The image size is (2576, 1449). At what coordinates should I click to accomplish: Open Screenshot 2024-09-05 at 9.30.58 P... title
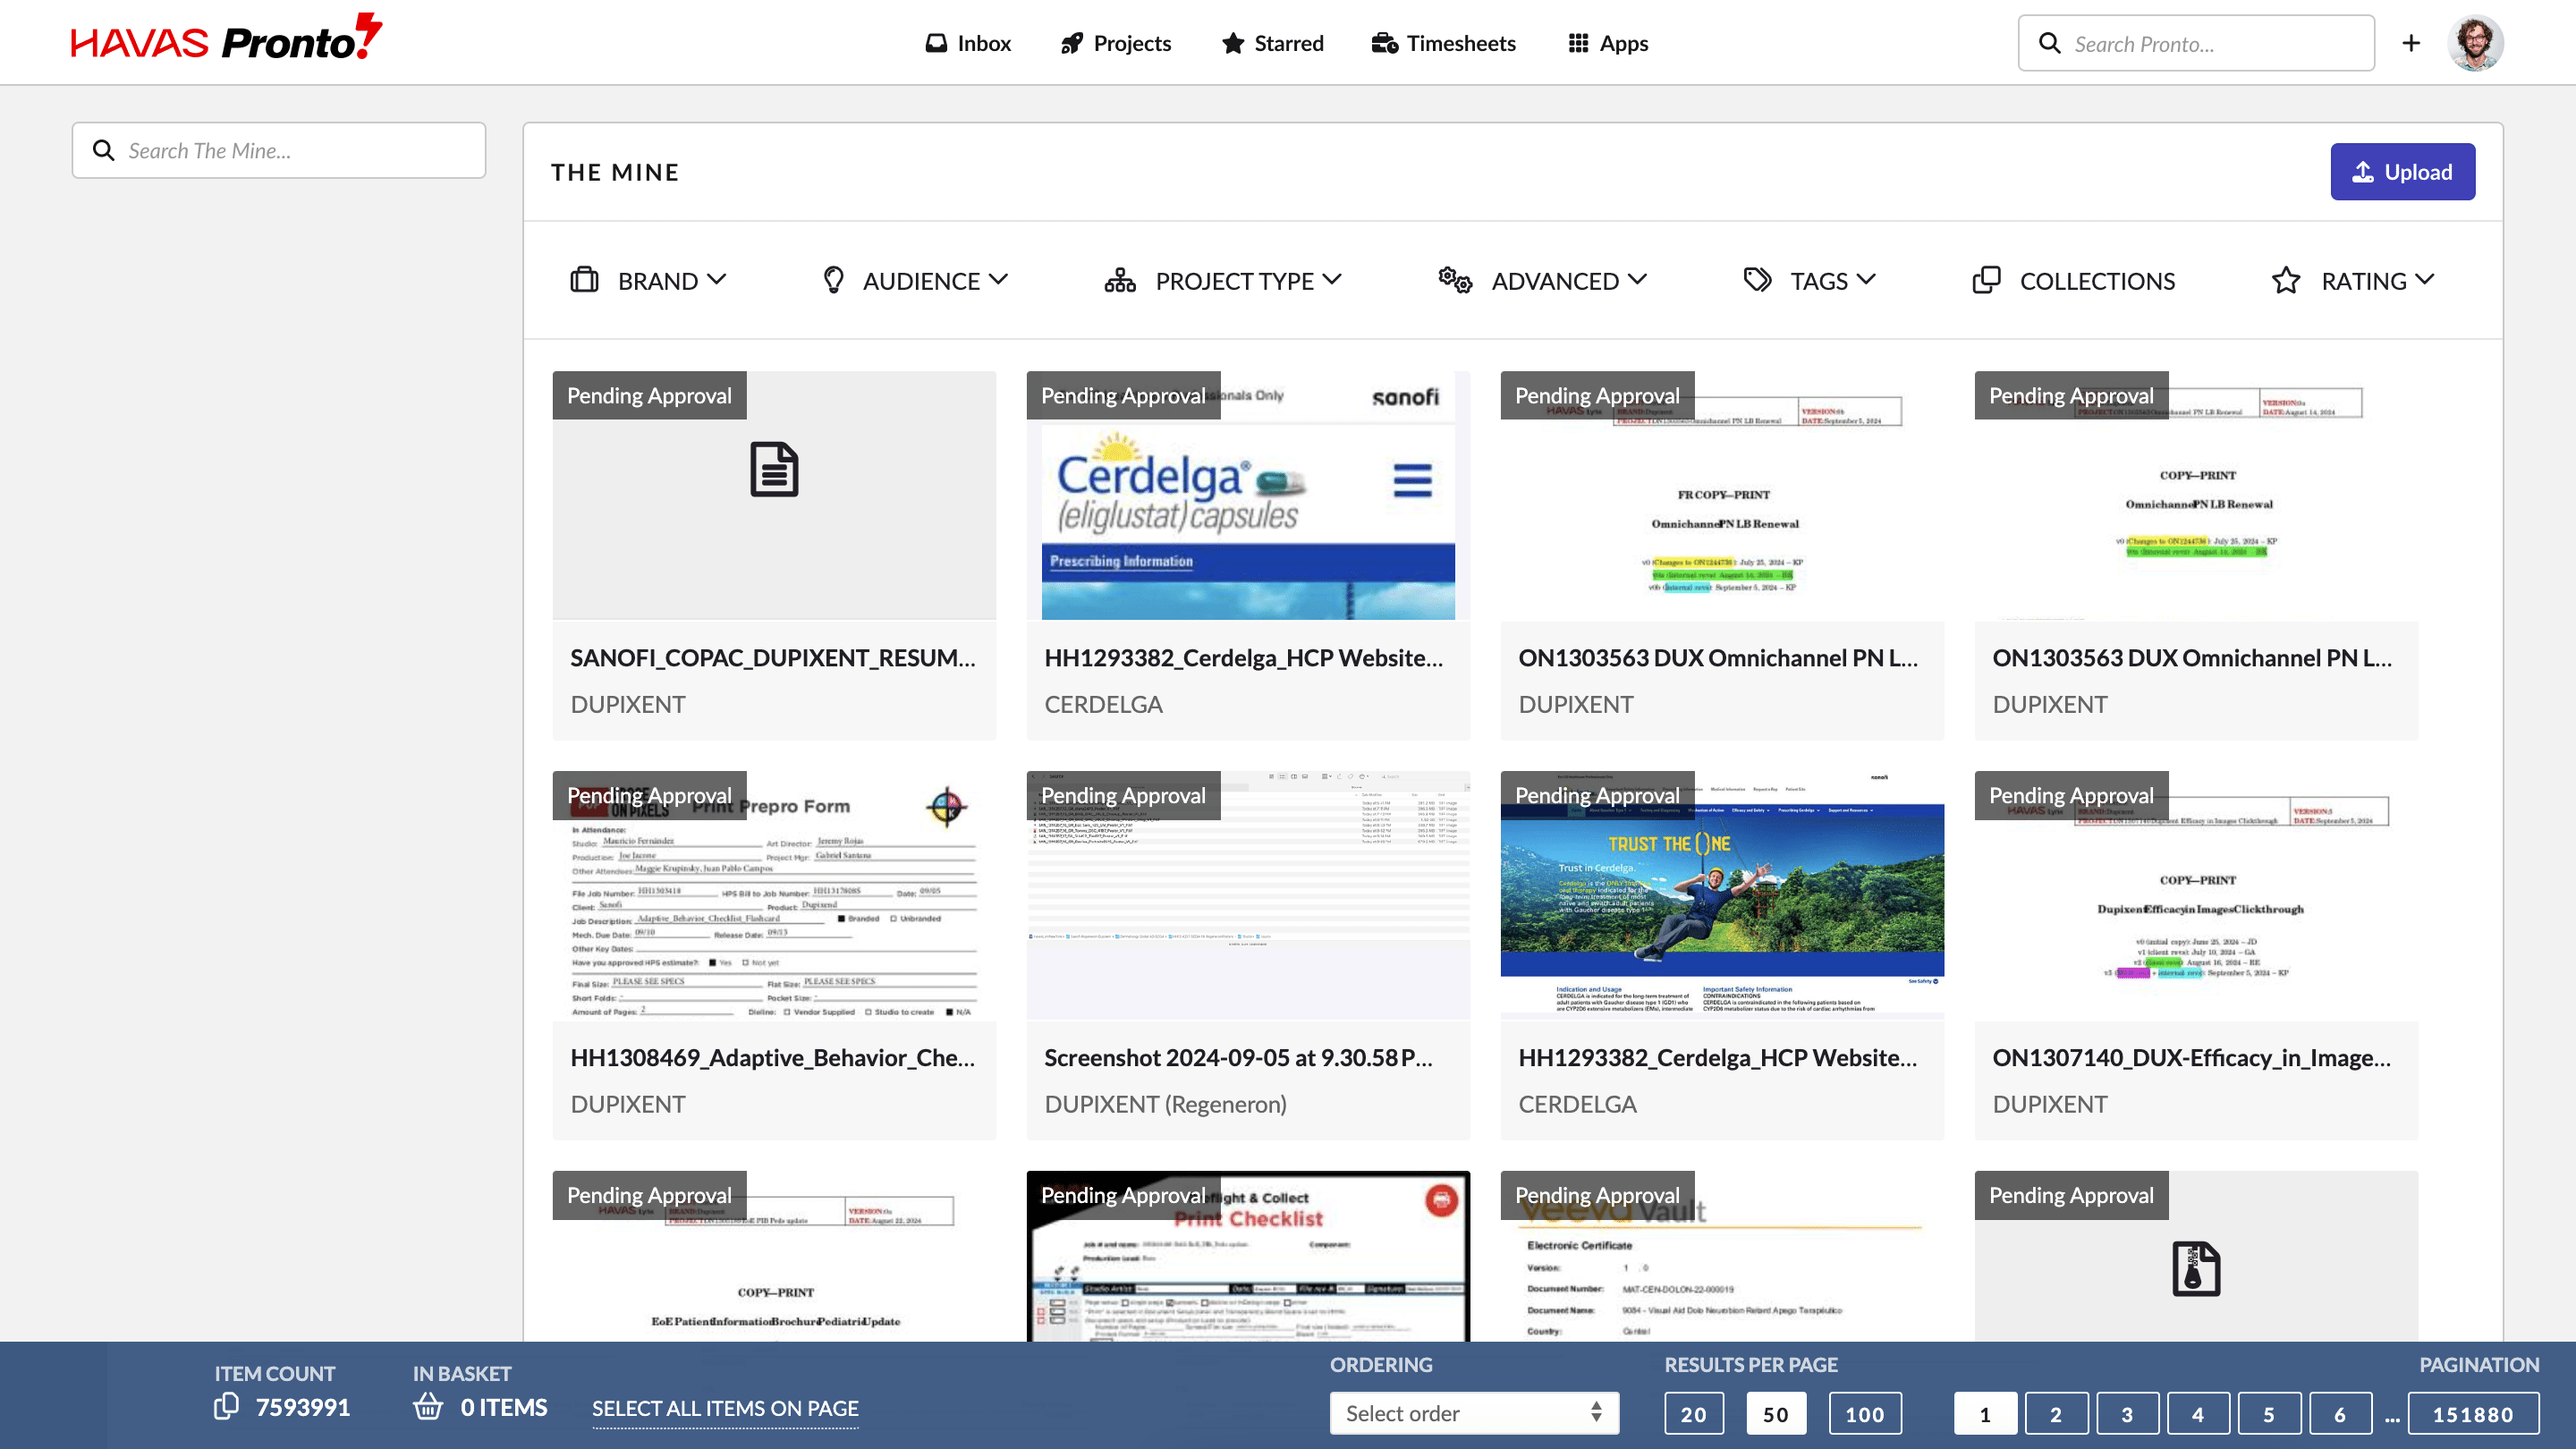click(x=1238, y=1057)
